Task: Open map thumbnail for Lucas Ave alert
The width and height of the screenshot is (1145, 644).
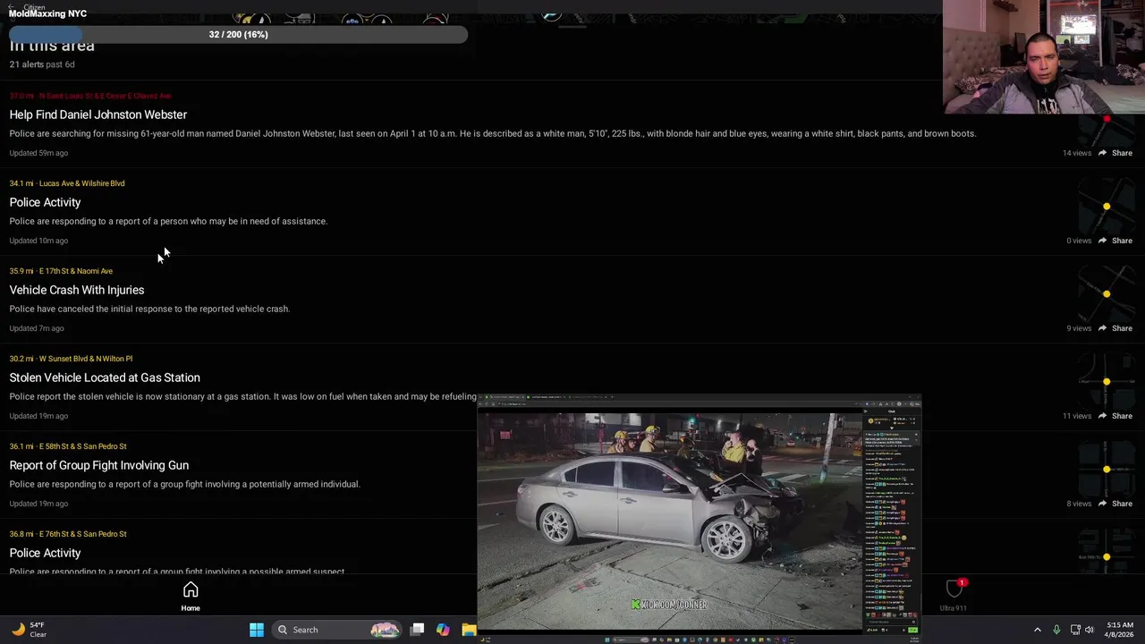Action: [1107, 207]
